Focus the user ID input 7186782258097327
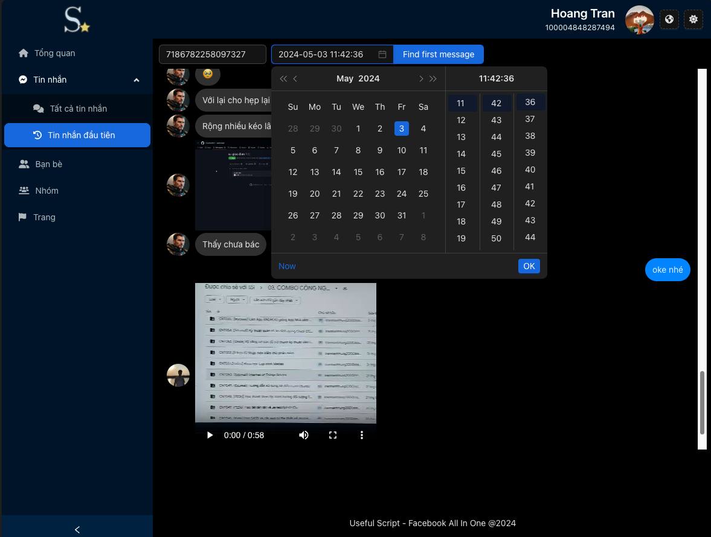Screen dimensions: 711x537 pos(213,54)
